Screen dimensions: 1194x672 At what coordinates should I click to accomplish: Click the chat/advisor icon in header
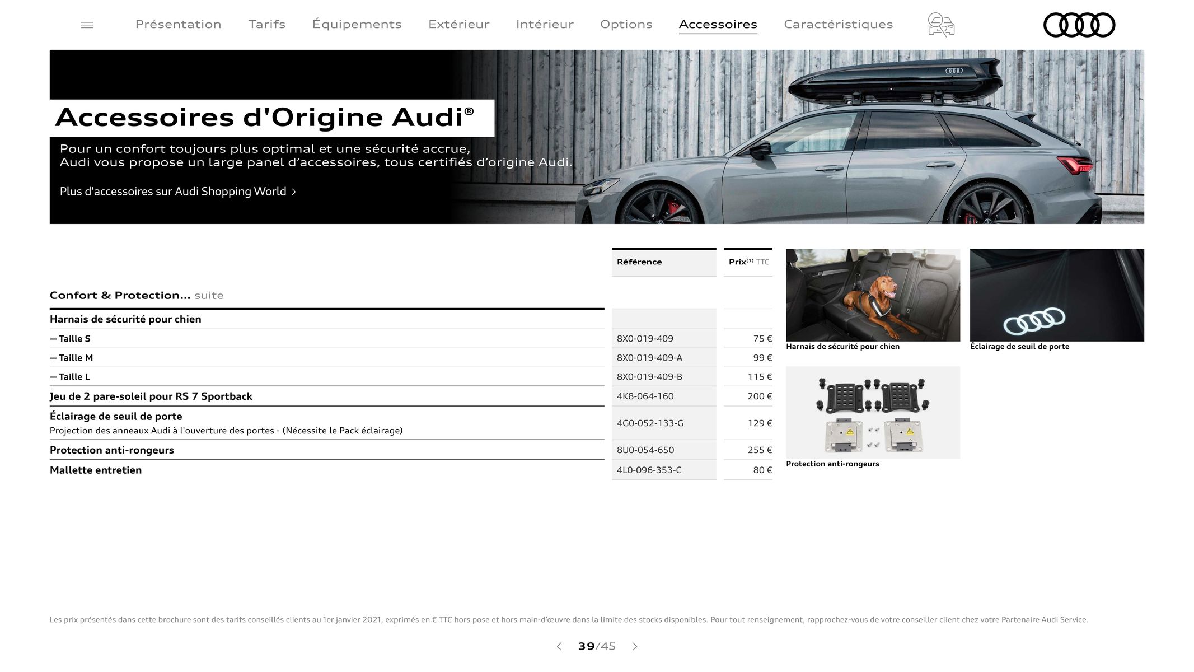click(940, 24)
